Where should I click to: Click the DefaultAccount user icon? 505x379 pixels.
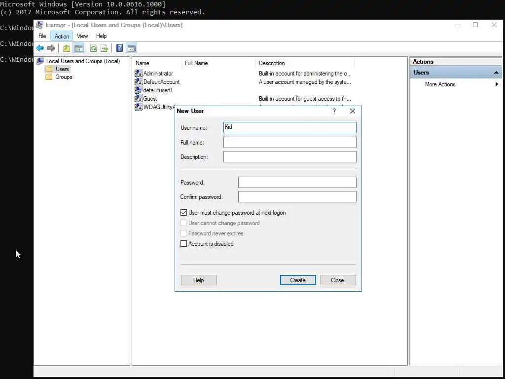(x=139, y=82)
